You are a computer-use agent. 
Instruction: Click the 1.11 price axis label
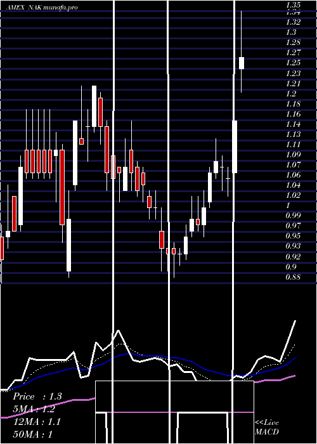click(x=293, y=145)
